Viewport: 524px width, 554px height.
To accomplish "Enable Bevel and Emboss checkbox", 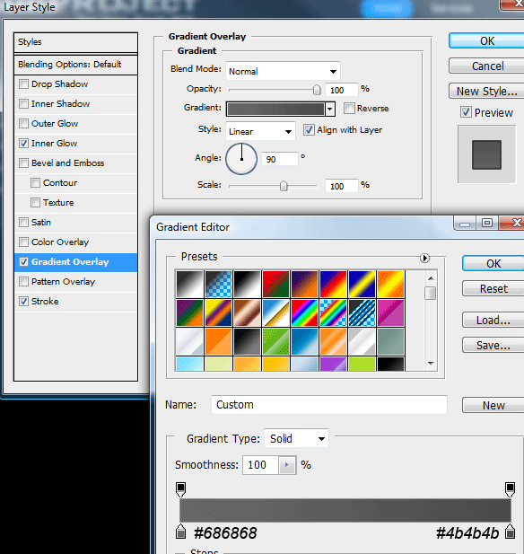I will pyautogui.click(x=23, y=163).
